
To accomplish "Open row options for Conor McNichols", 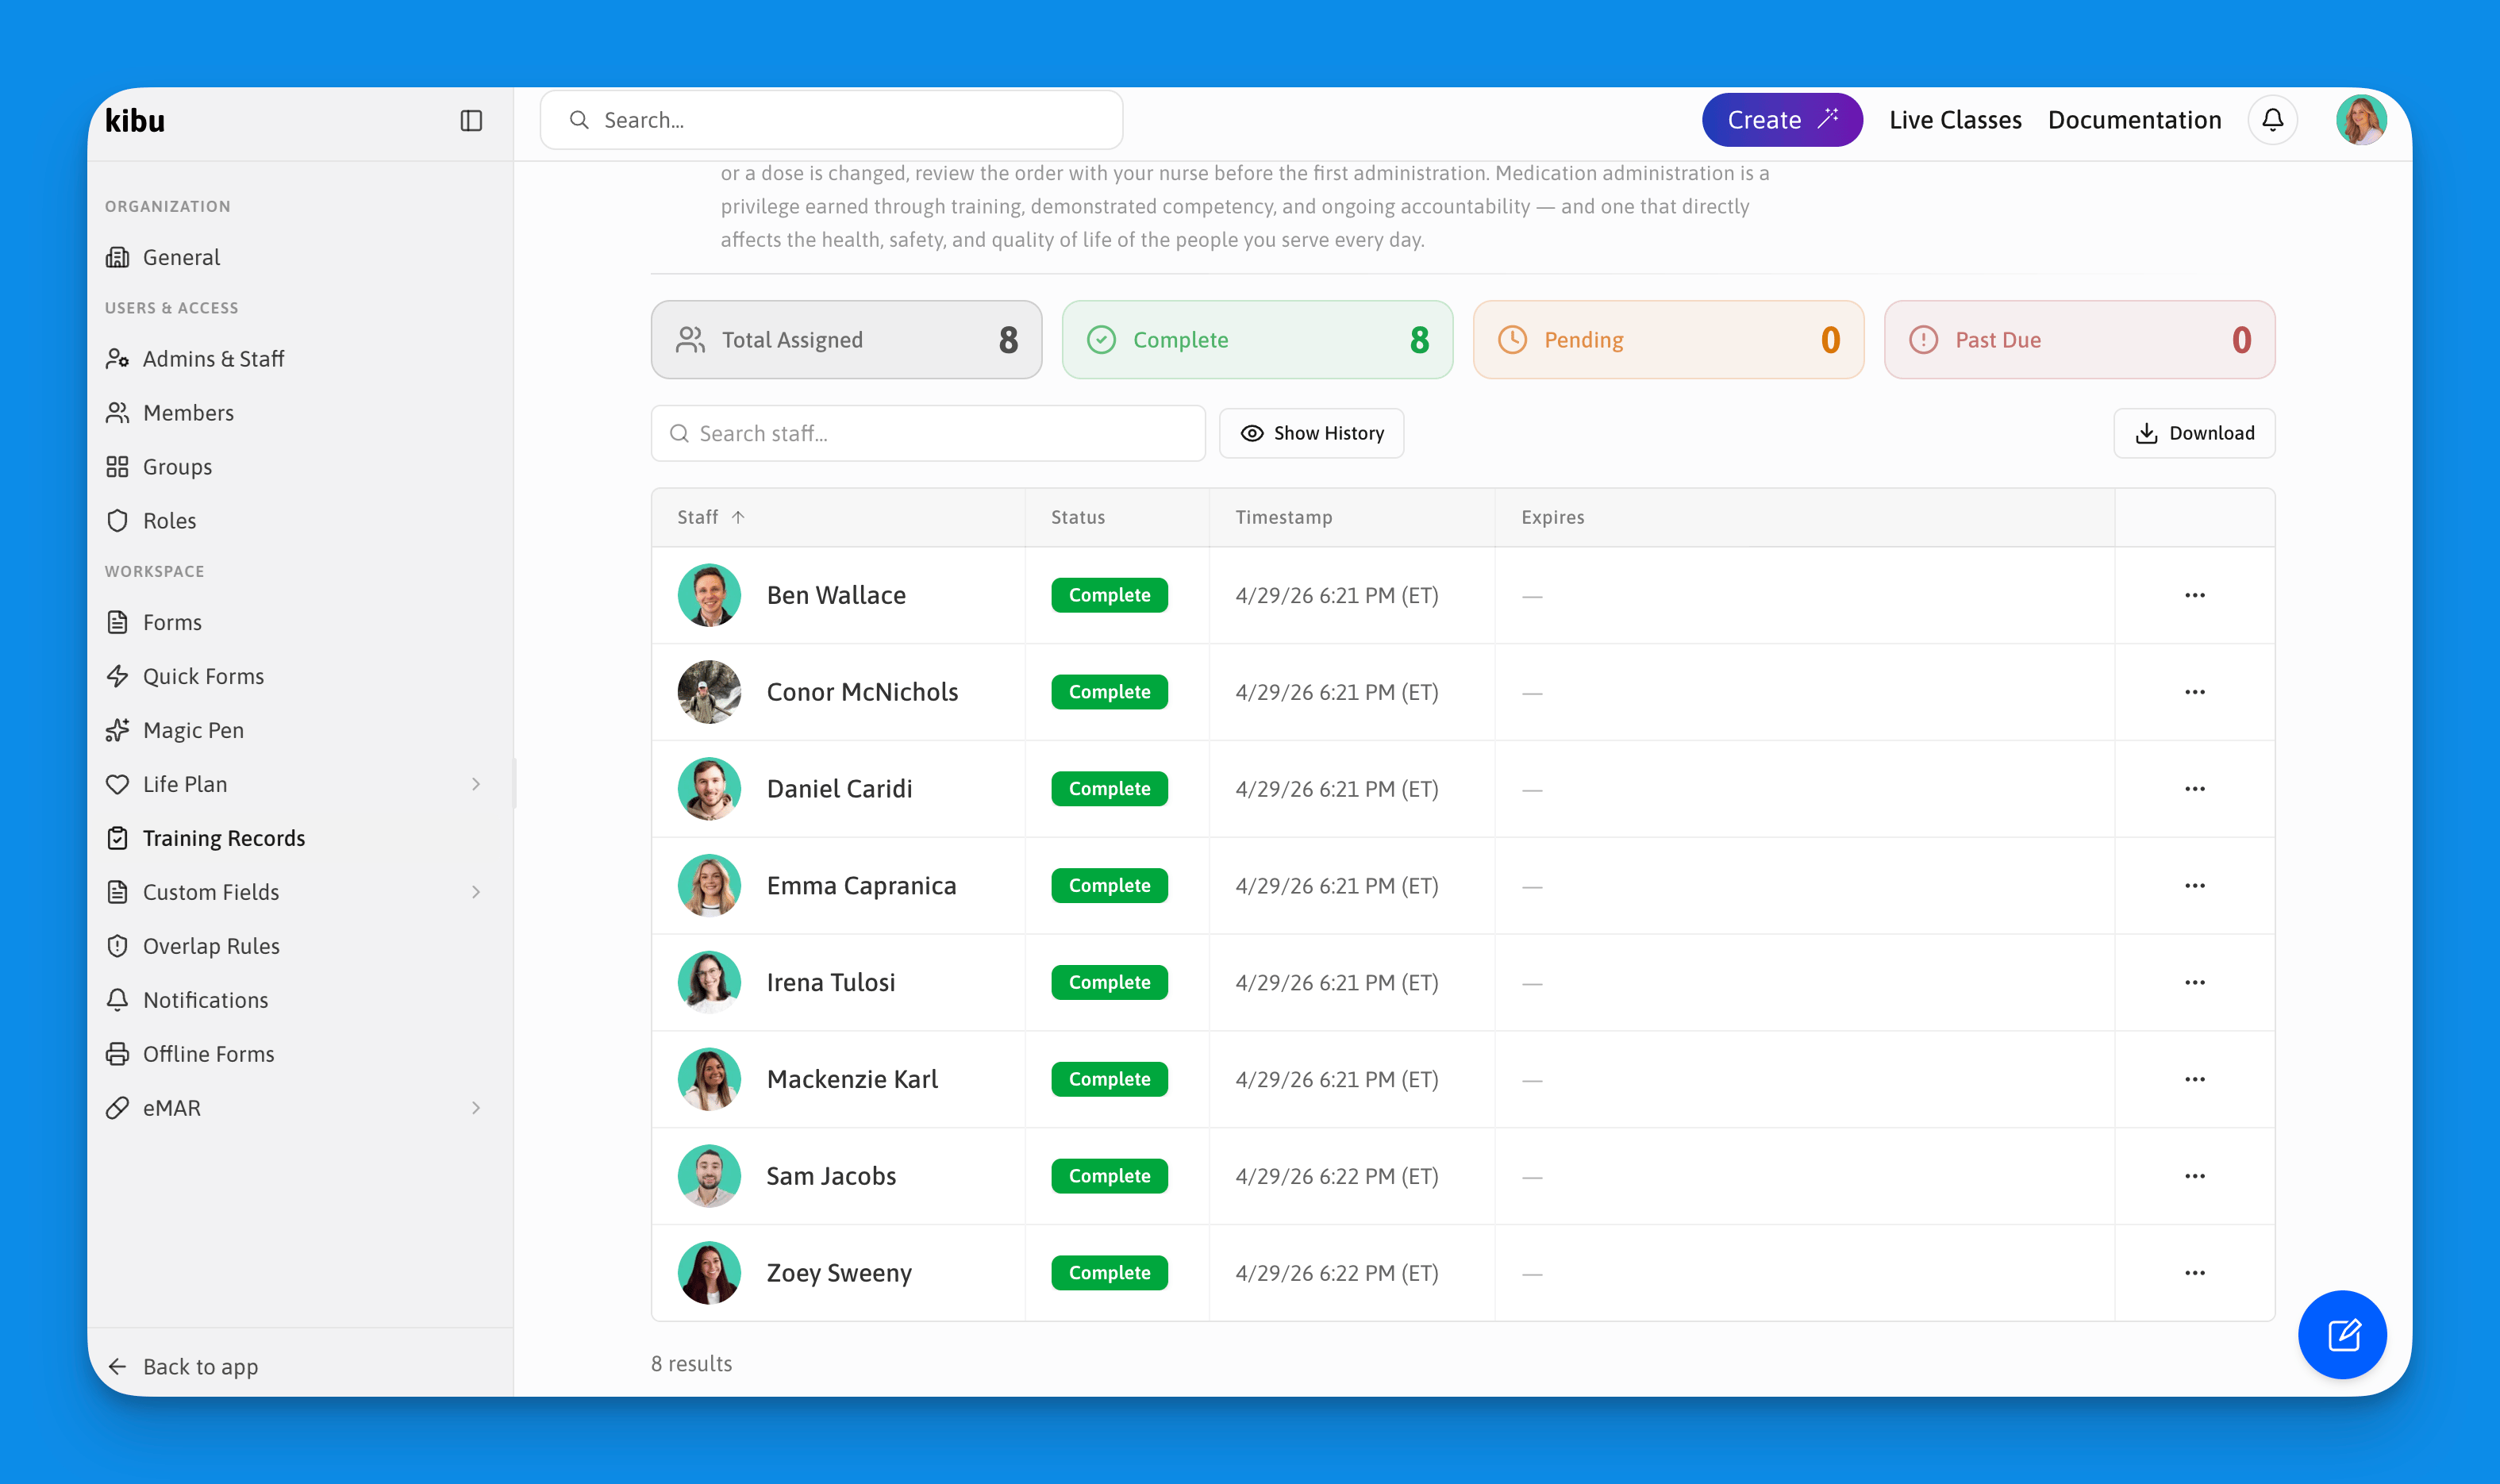I will click(x=2194, y=692).
